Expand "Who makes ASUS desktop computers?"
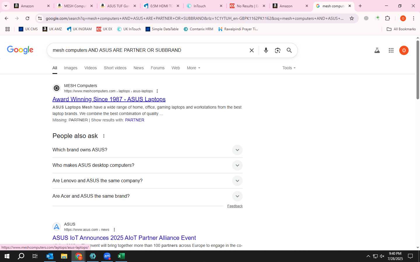This screenshot has width=420, height=262. pos(148,165)
